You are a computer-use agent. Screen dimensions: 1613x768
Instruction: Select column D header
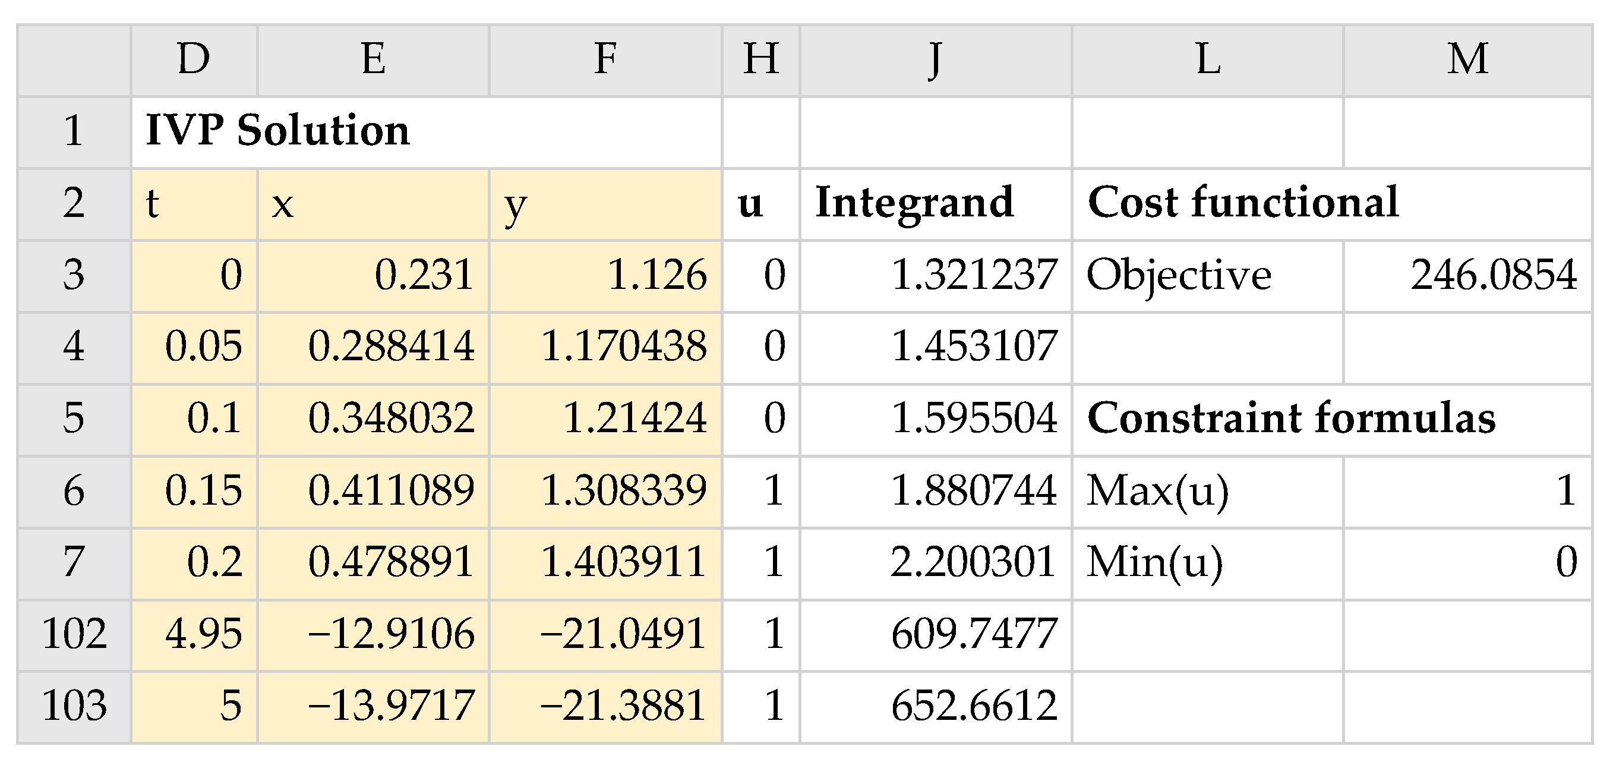pyautogui.click(x=194, y=60)
